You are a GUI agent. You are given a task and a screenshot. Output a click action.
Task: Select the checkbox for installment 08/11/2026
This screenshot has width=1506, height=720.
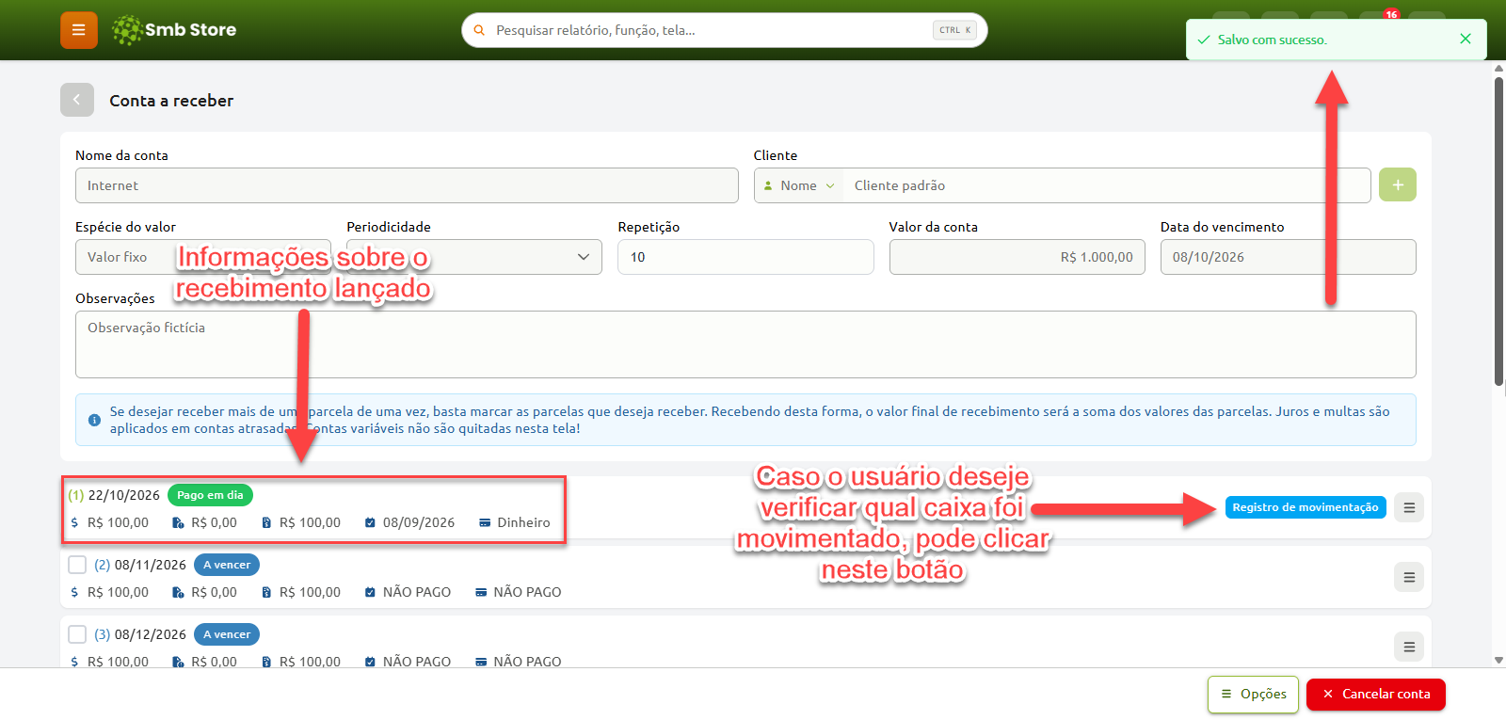pyautogui.click(x=77, y=565)
